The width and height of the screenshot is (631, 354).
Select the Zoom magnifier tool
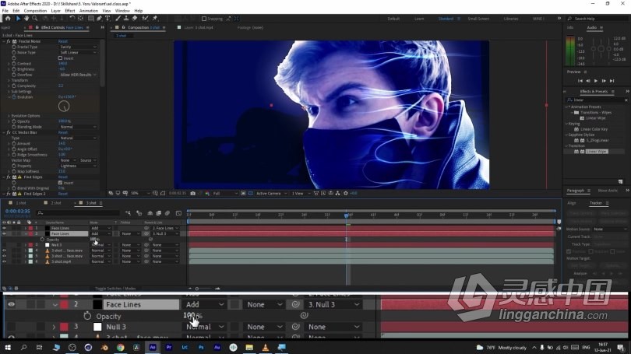click(34, 19)
